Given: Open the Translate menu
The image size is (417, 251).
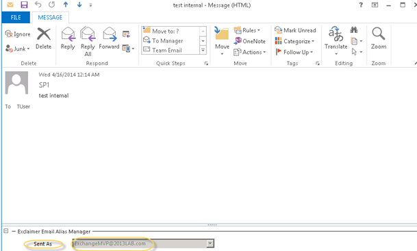Looking at the screenshot, I should click(x=336, y=40).
